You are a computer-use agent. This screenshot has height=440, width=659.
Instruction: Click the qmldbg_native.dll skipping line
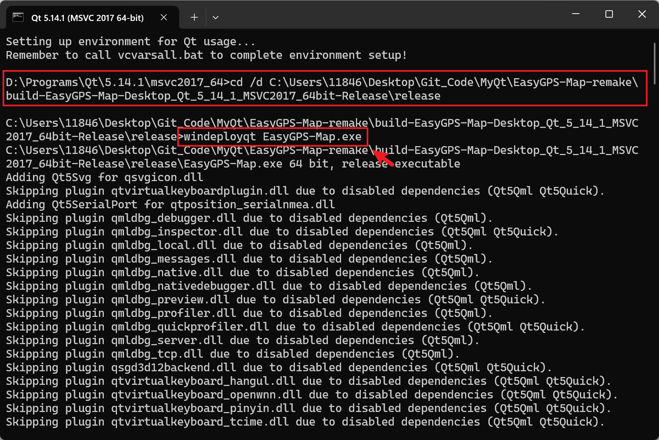pyautogui.click(x=243, y=272)
